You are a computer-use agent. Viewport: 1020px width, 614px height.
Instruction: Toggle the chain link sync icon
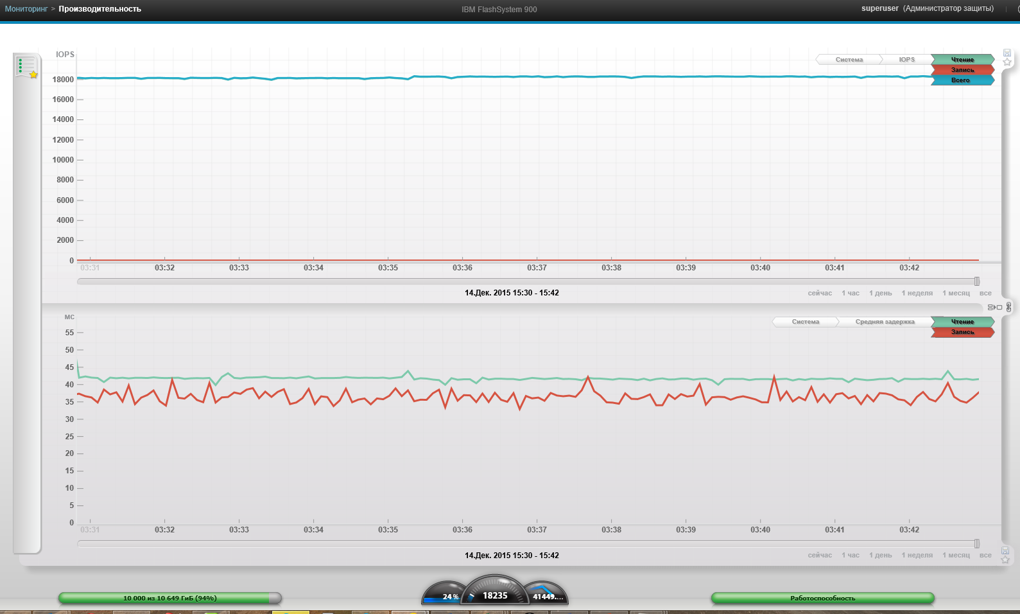1009,308
